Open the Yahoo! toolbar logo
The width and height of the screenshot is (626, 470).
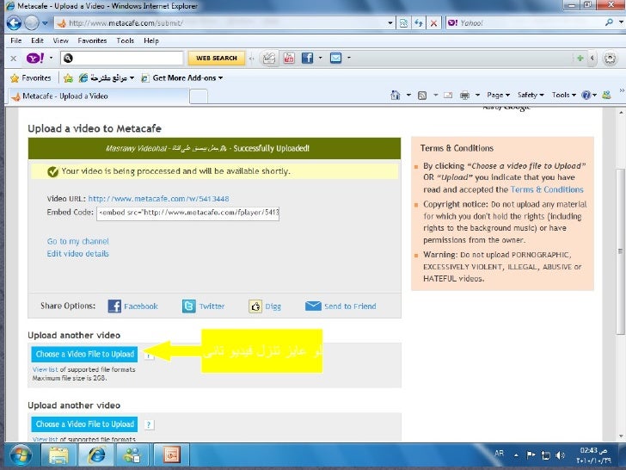pyautogui.click(x=35, y=58)
